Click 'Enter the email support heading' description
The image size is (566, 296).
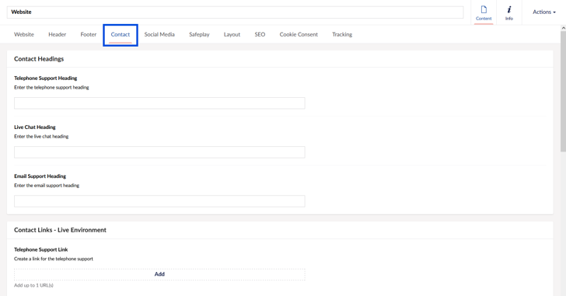pos(47,186)
